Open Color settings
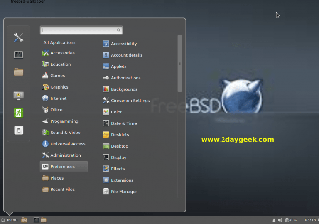The height and width of the screenshot is (224, 319). click(112, 112)
